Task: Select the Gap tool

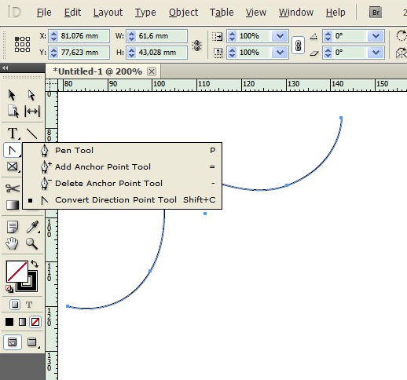Action: pos(32,111)
